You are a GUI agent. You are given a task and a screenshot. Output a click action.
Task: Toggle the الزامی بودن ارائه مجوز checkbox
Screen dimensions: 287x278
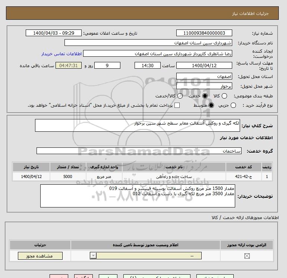[x=247, y=256]
